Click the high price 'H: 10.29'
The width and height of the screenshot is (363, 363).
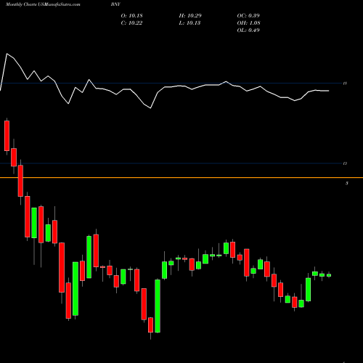190,16
